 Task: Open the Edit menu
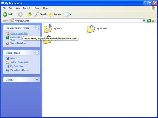point(11,8)
